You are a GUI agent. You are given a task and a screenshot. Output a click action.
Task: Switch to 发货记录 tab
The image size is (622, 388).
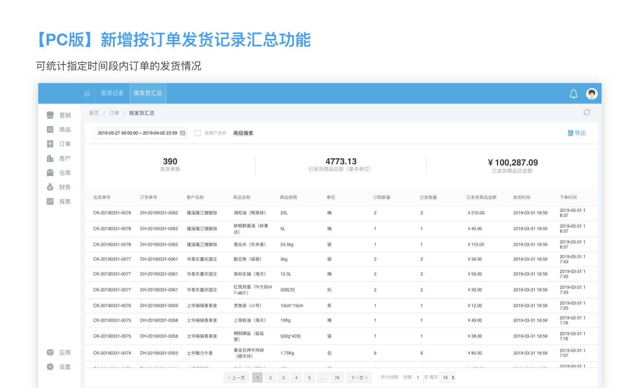112,93
